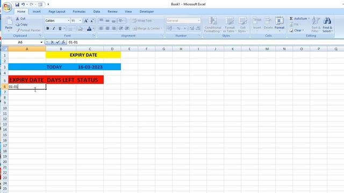Open Clear dropdown in Editing group

297,31
